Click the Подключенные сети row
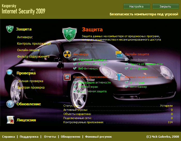Screen dimensions: 181x141 [x=118, y=118]
